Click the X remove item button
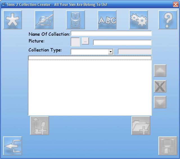180x159 pixels. point(160,86)
